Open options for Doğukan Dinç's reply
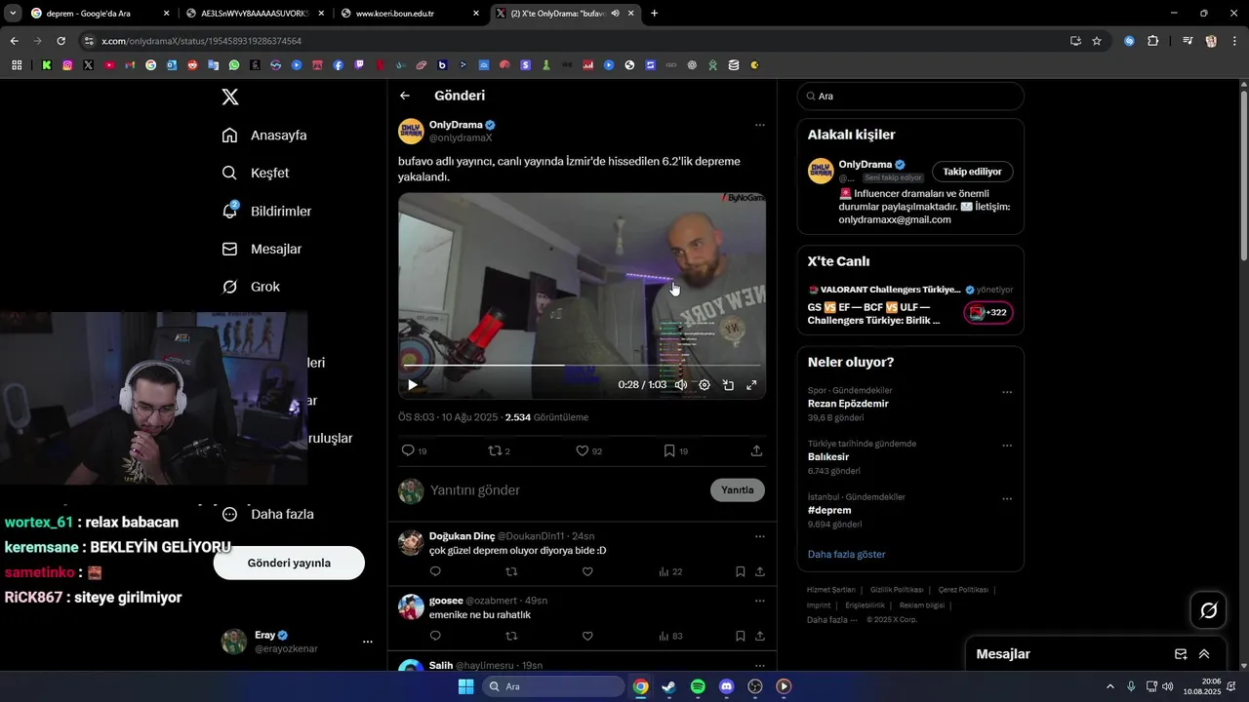 pos(759,536)
